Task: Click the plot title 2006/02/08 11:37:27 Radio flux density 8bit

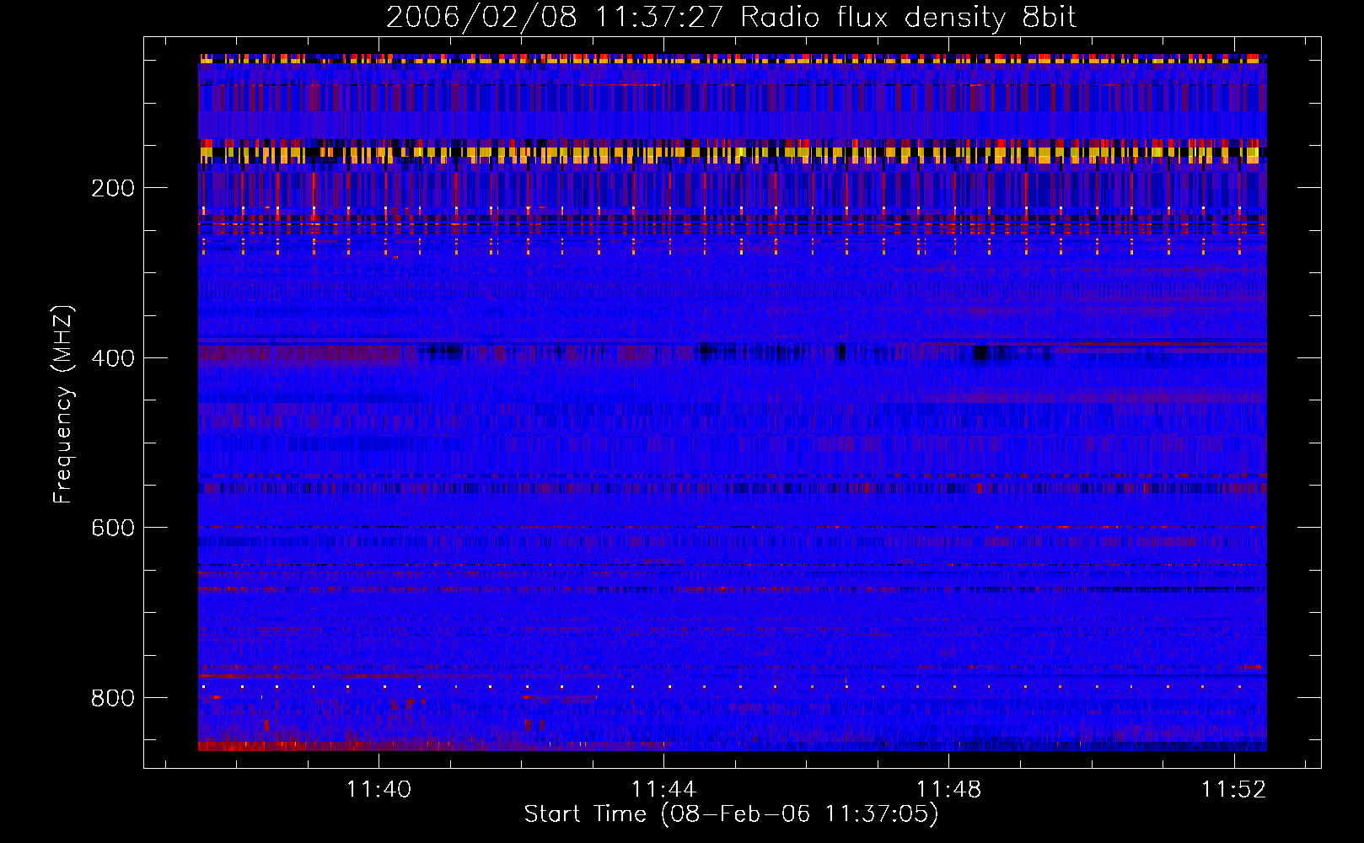Action: (731, 18)
